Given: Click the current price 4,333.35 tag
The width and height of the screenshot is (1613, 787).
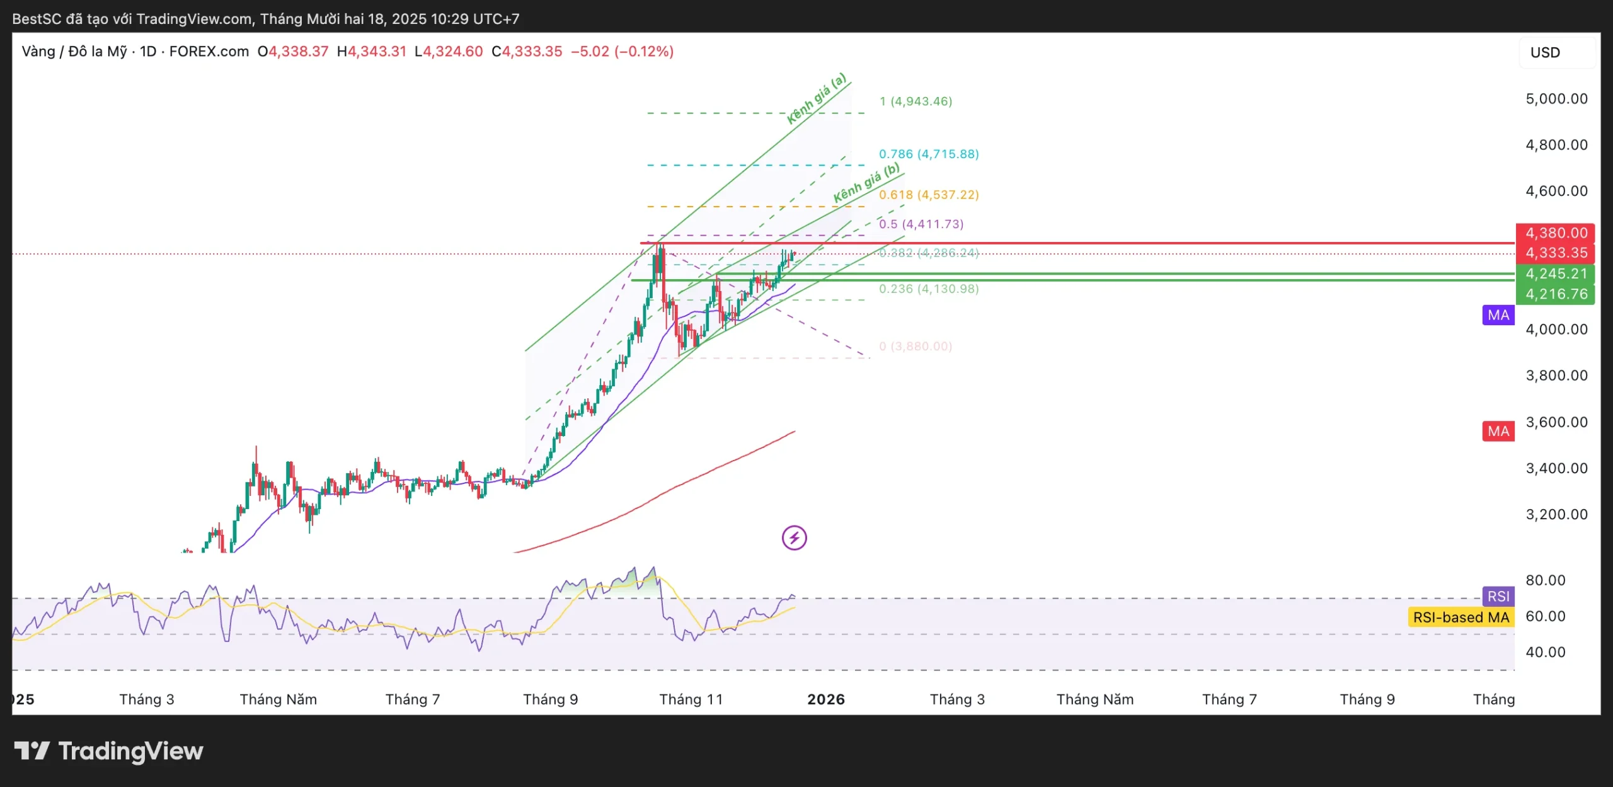Looking at the screenshot, I should pos(1555,253).
